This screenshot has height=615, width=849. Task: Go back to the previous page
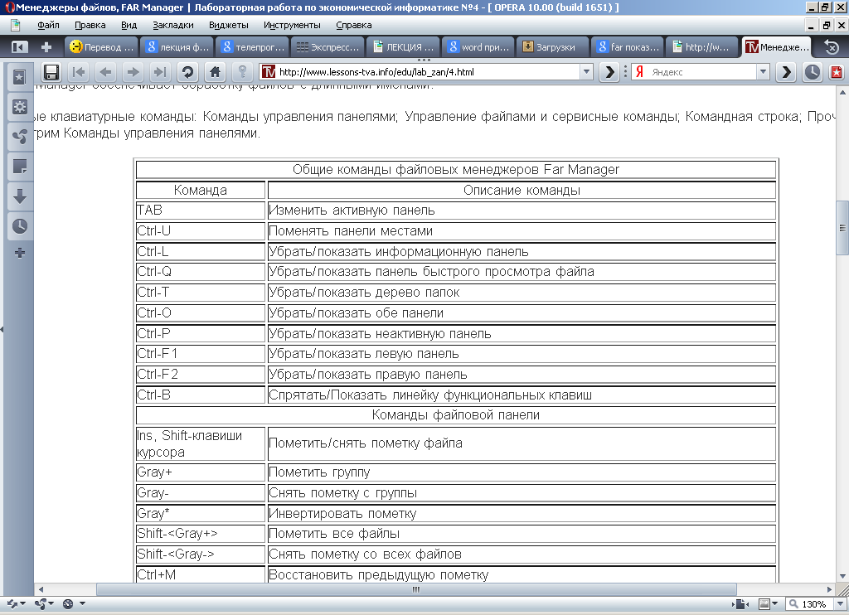click(106, 72)
